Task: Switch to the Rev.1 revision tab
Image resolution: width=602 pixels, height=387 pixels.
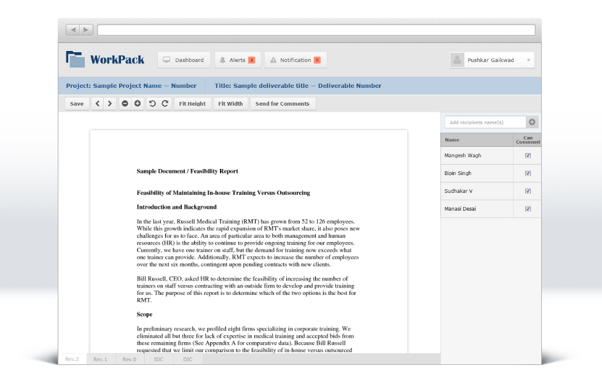Action: pos(100,359)
